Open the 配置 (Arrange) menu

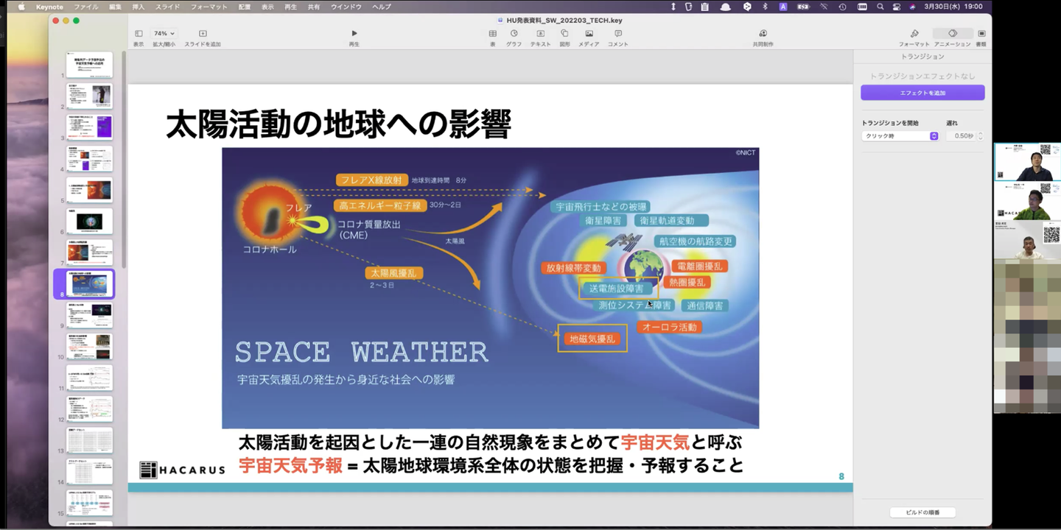tap(245, 7)
